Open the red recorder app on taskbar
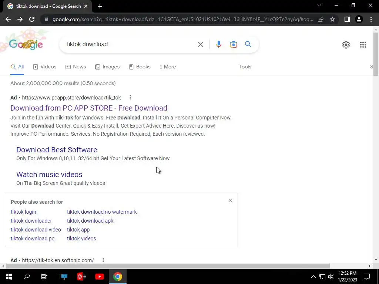Image resolution: width=379 pixels, height=284 pixels. [x=81, y=277]
